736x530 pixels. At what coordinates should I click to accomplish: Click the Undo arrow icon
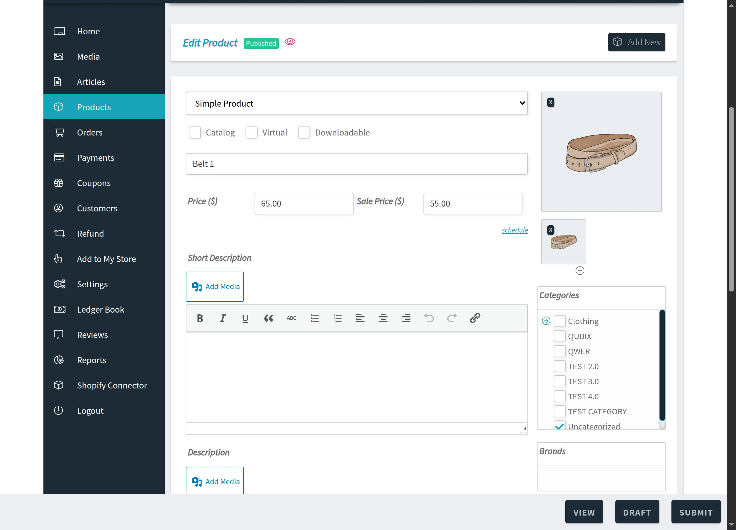429,318
